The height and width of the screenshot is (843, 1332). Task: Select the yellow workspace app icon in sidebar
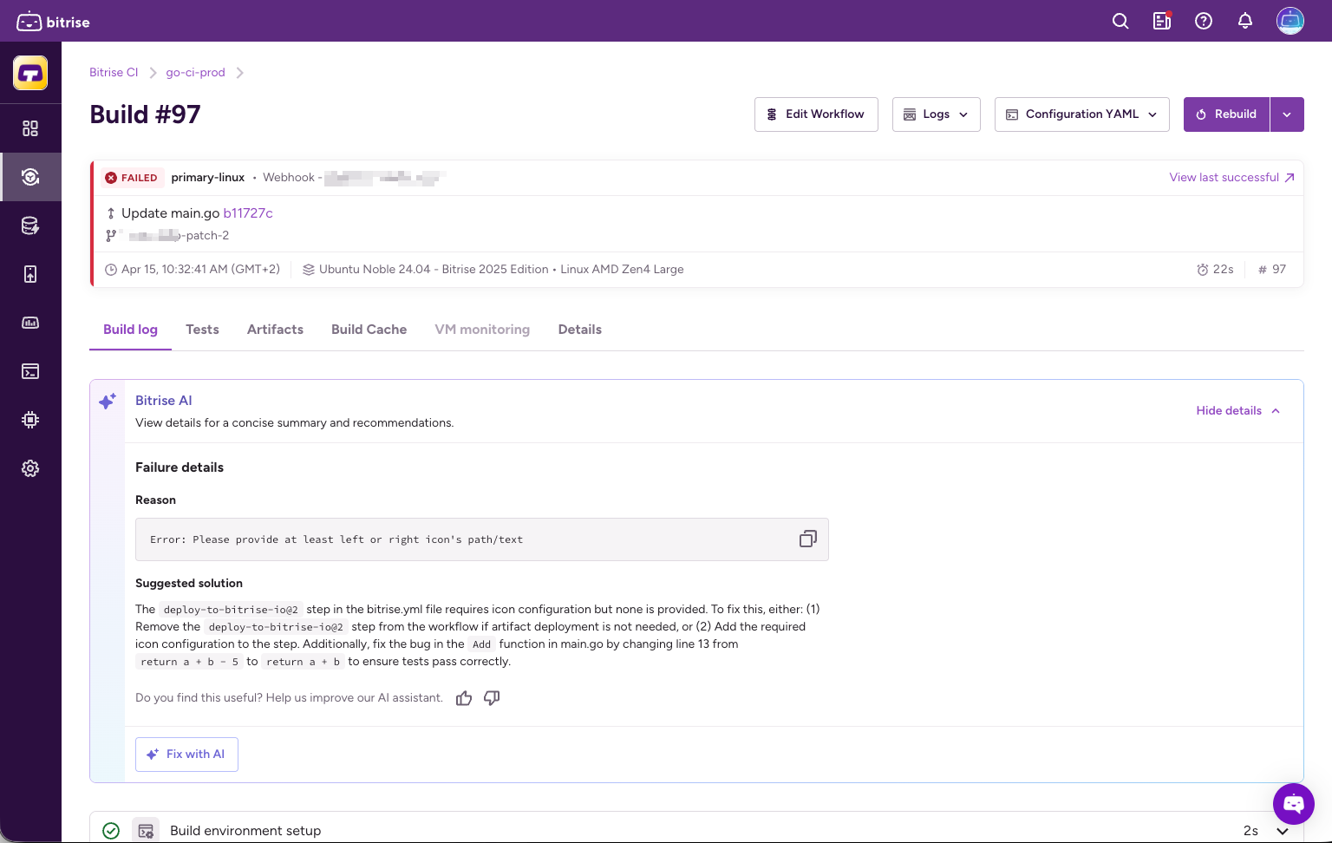tap(30, 73)
